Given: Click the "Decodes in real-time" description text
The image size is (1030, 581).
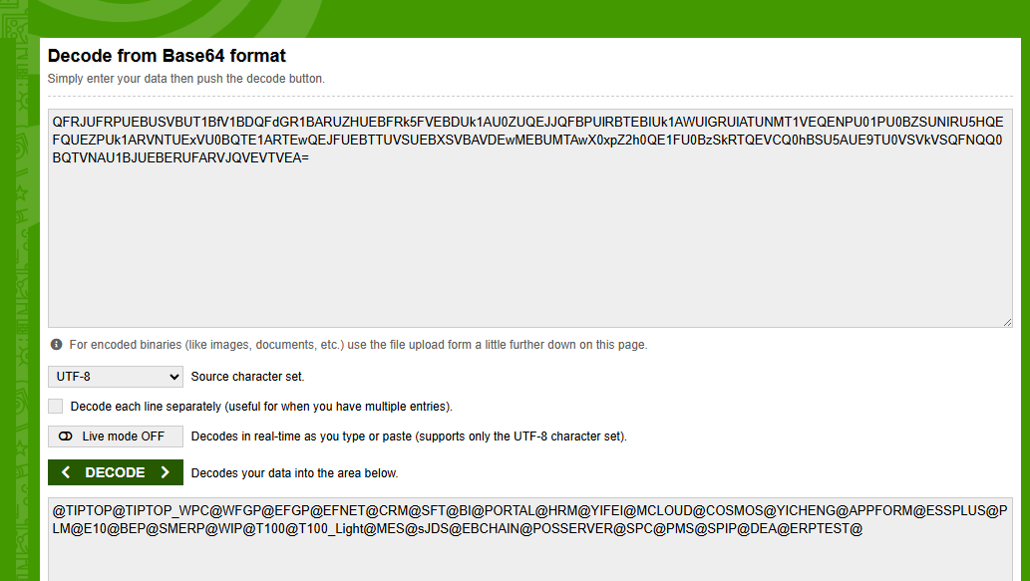Looking at the screenshot, I should point(409,436).
